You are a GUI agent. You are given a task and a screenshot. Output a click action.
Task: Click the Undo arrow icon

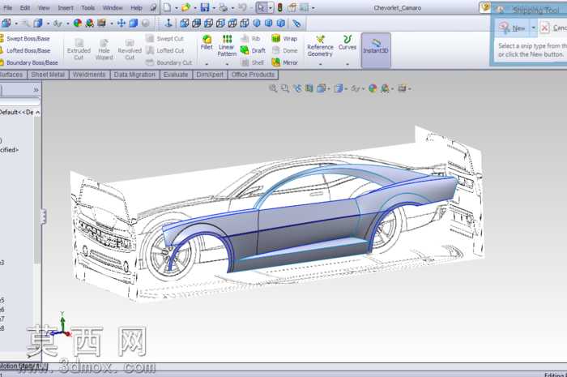pos(243,7)
